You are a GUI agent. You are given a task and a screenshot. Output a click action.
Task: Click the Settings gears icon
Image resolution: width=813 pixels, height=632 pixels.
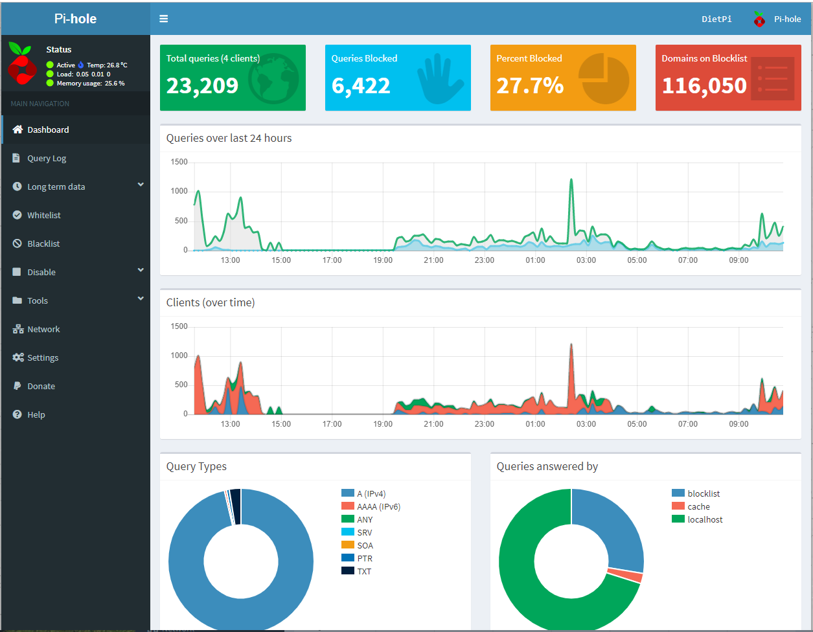[17, 357]
